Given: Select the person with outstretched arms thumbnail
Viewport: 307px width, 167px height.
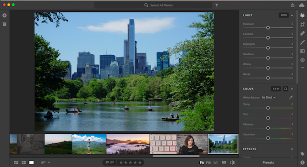Looking at the screenshot, I should (89, 144).
